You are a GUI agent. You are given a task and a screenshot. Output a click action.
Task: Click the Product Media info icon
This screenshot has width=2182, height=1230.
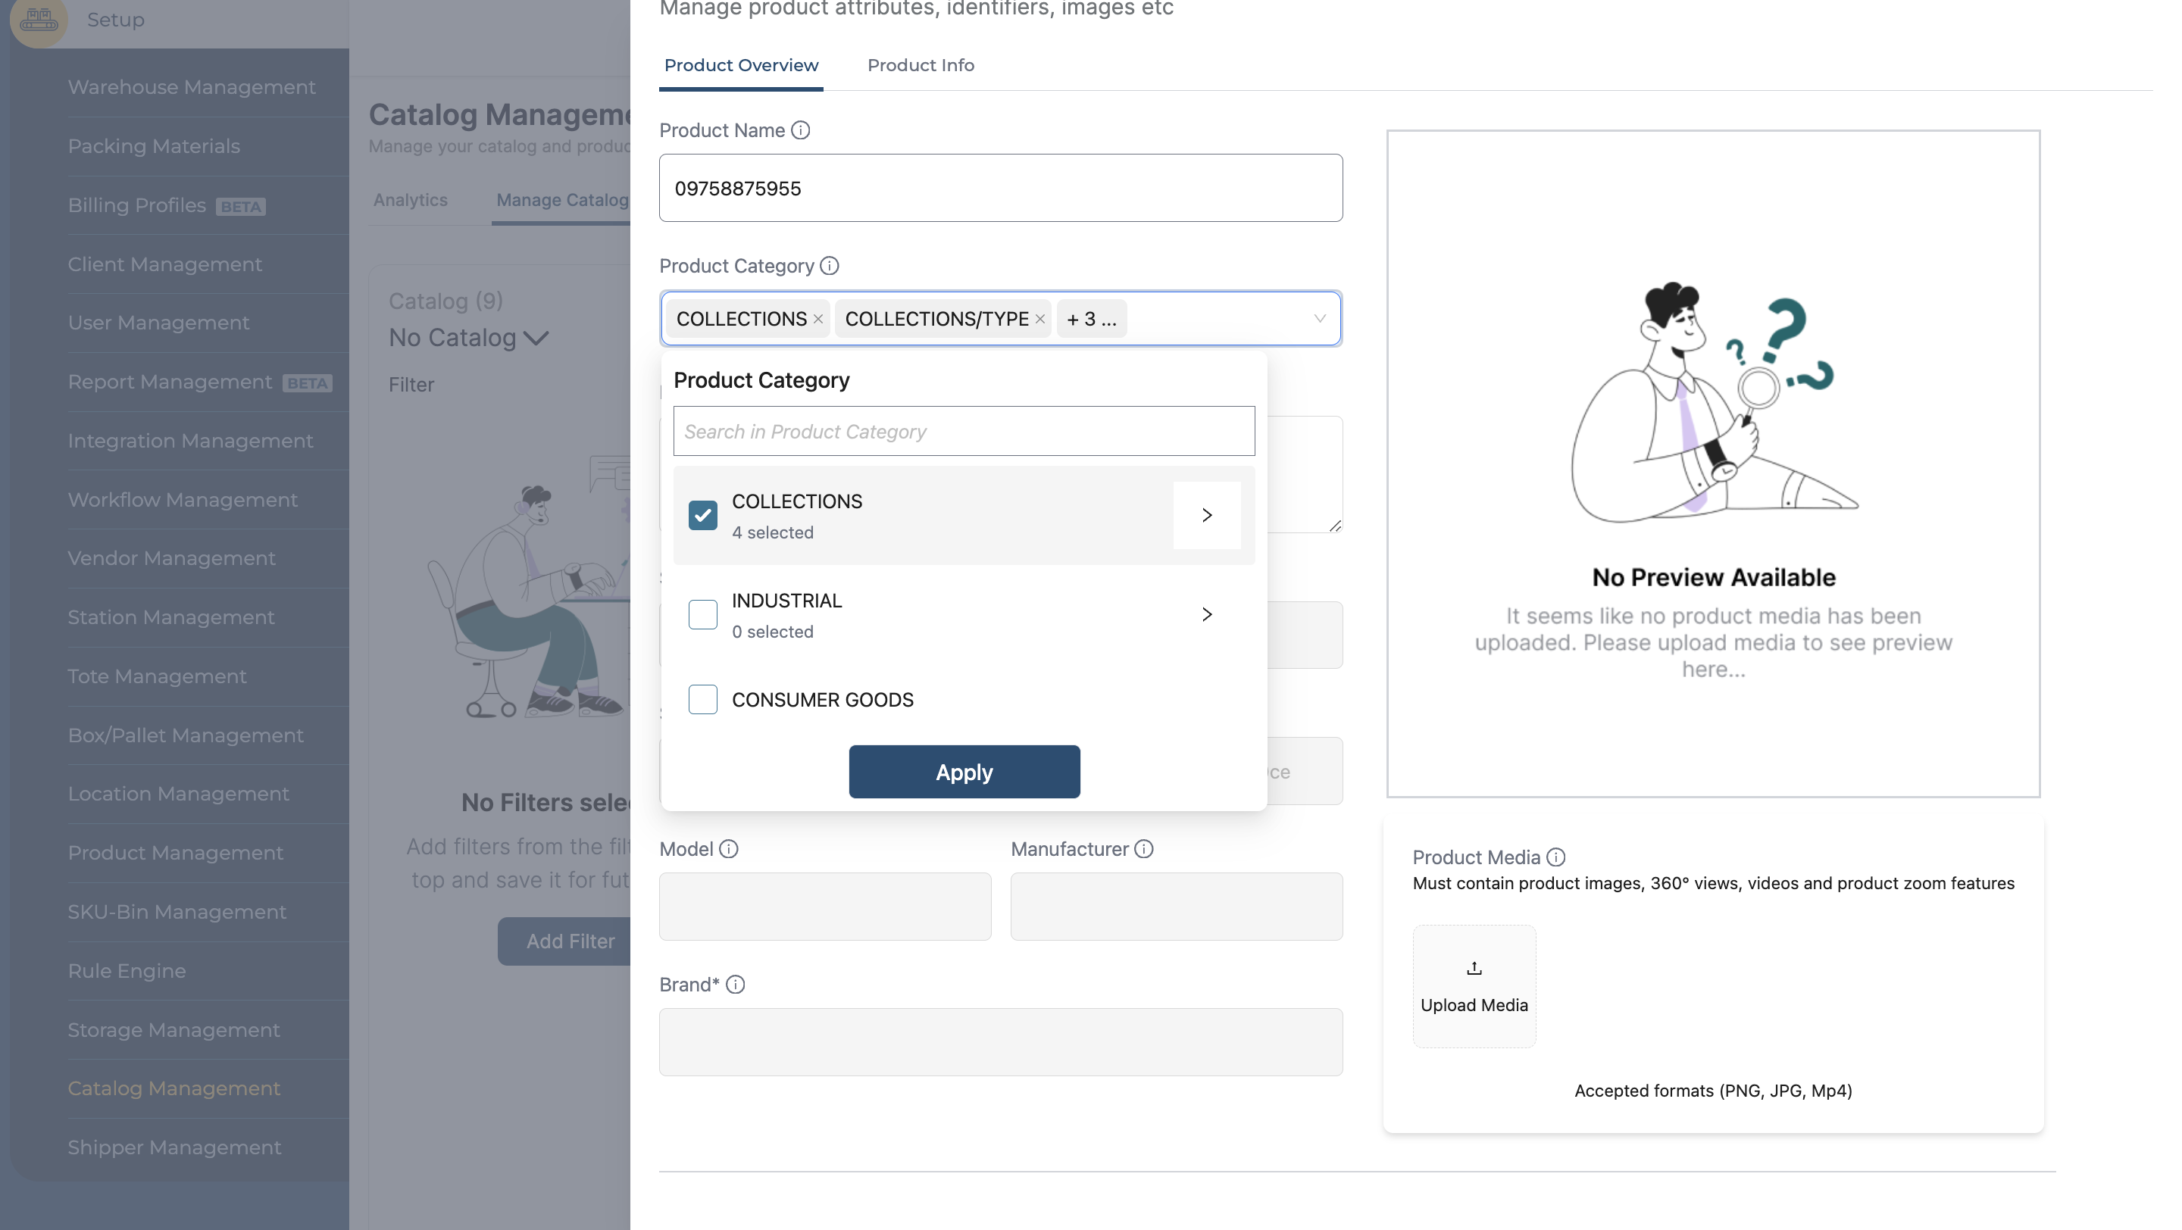pos(1556,857)
